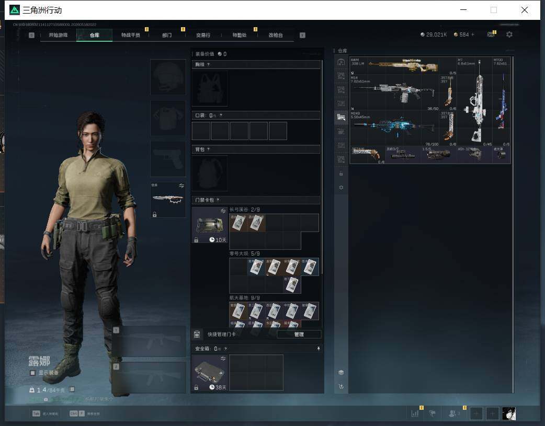This screenshot has width=545, height=426.
Task: Click the next-tab key icon right of 改枪台
Action: click(302, 35)
